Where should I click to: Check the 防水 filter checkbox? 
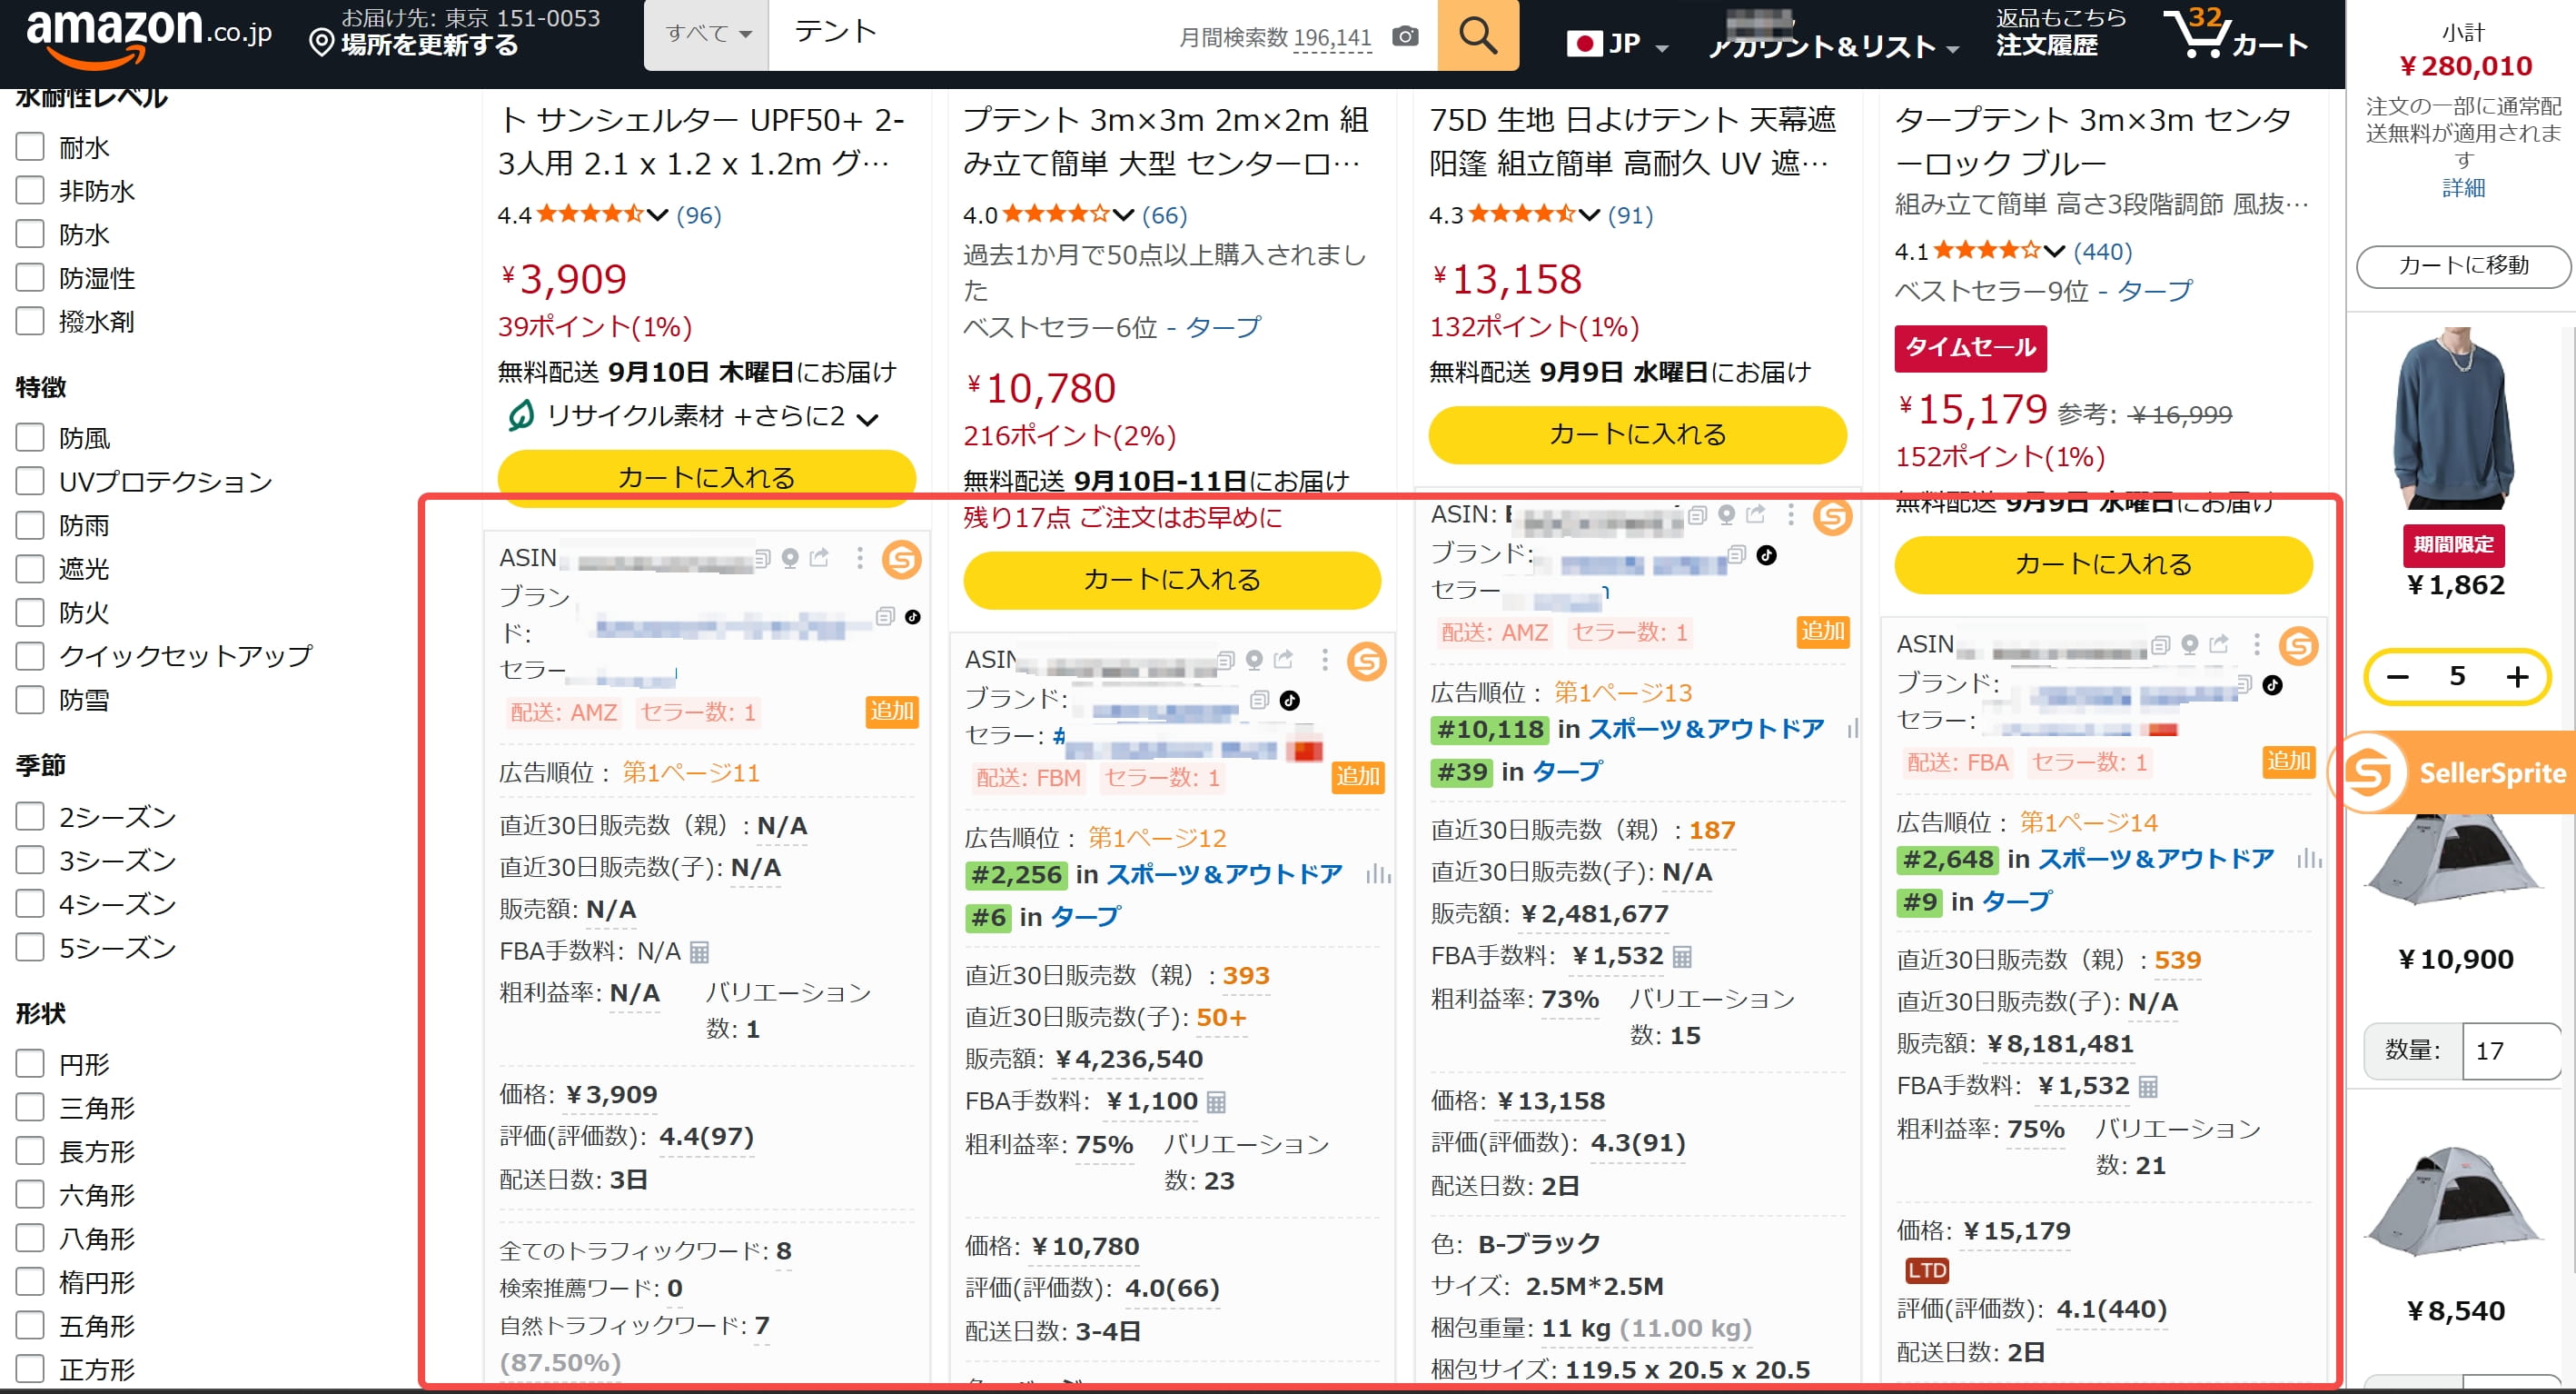click(30, 234)
